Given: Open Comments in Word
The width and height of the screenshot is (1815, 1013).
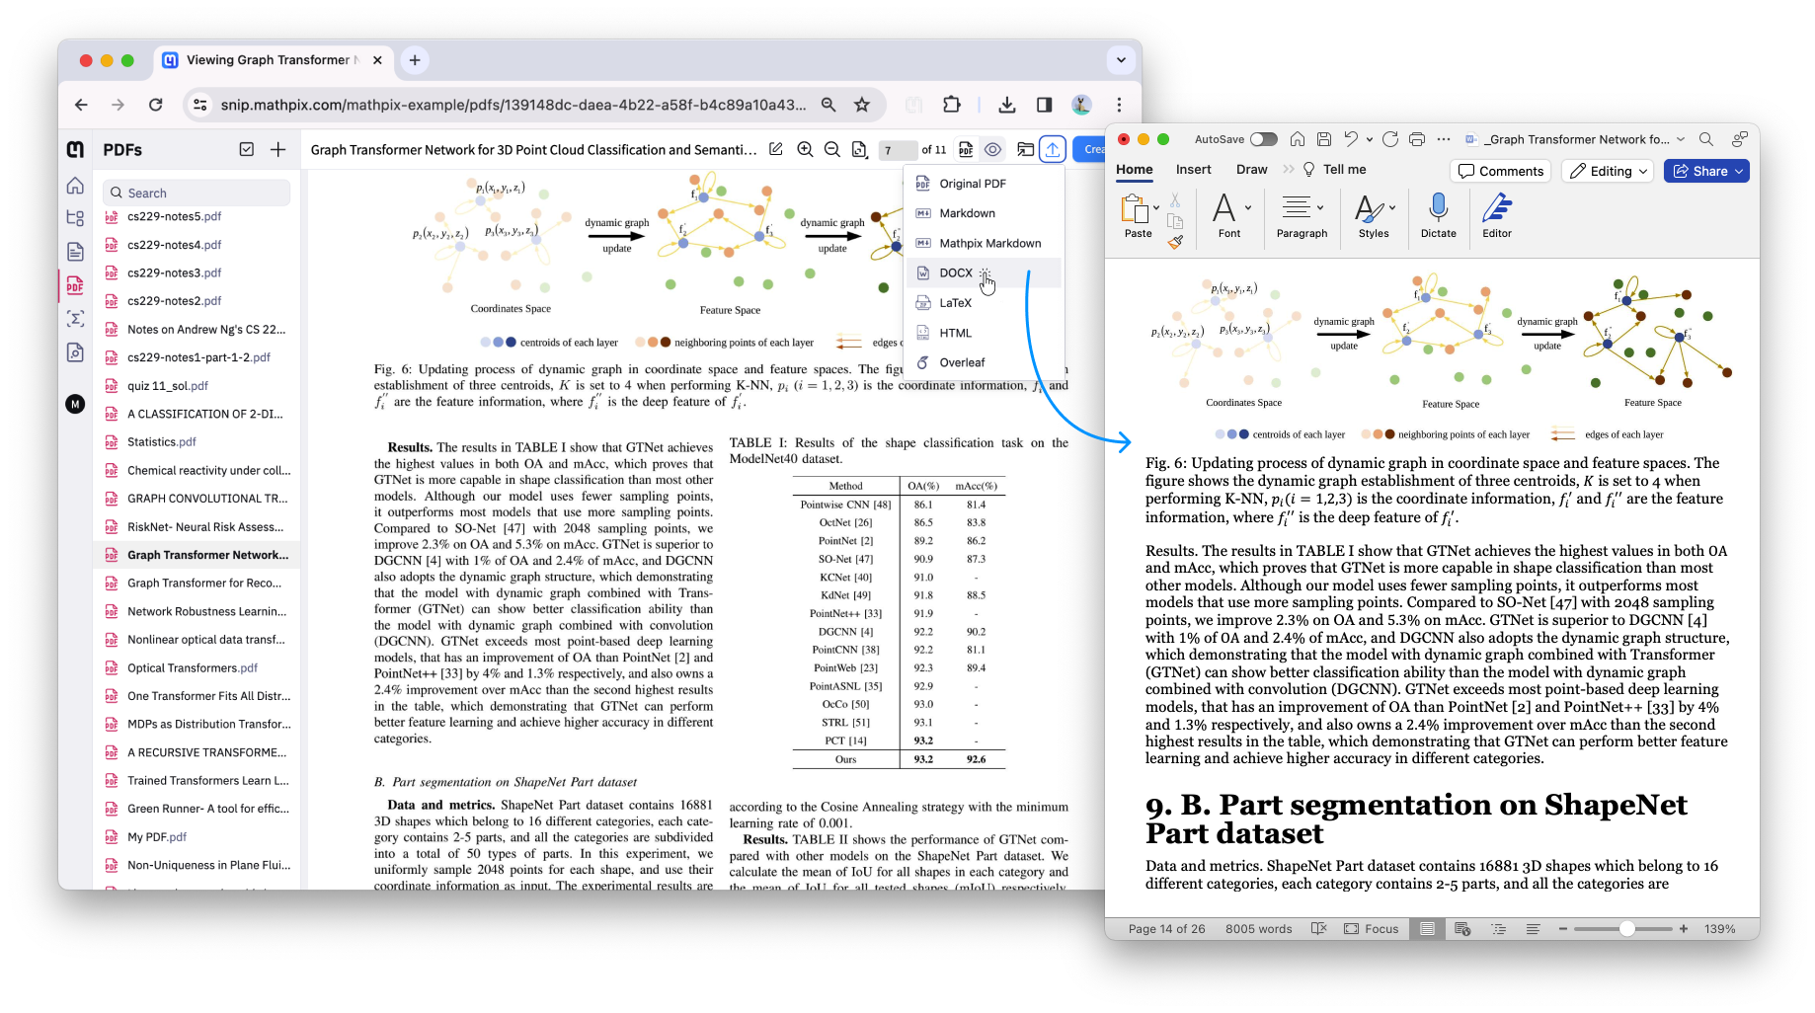Looking at the screenshot, I should point(1500,171).
